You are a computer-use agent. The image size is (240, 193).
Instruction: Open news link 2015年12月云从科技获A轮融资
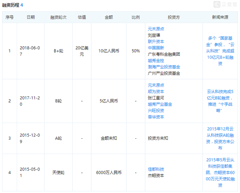[220, 138]
